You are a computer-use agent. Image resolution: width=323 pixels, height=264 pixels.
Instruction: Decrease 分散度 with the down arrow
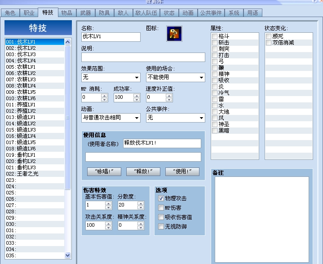coord(141,207)
